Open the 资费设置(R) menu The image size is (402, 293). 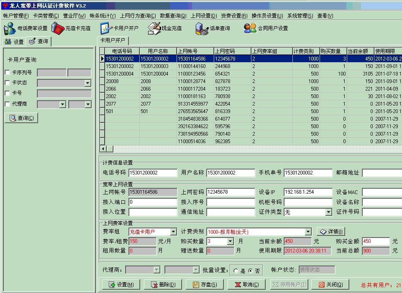click(234, 16)
